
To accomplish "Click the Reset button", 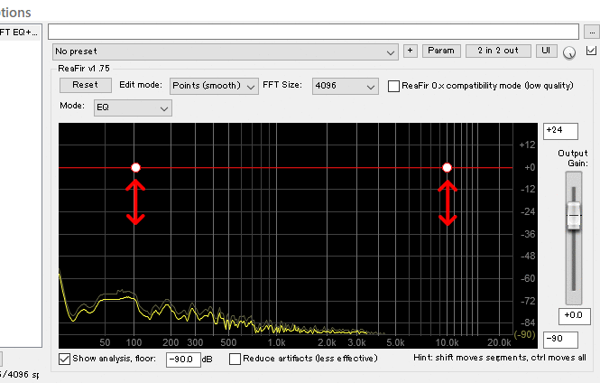I will (85, 85).
